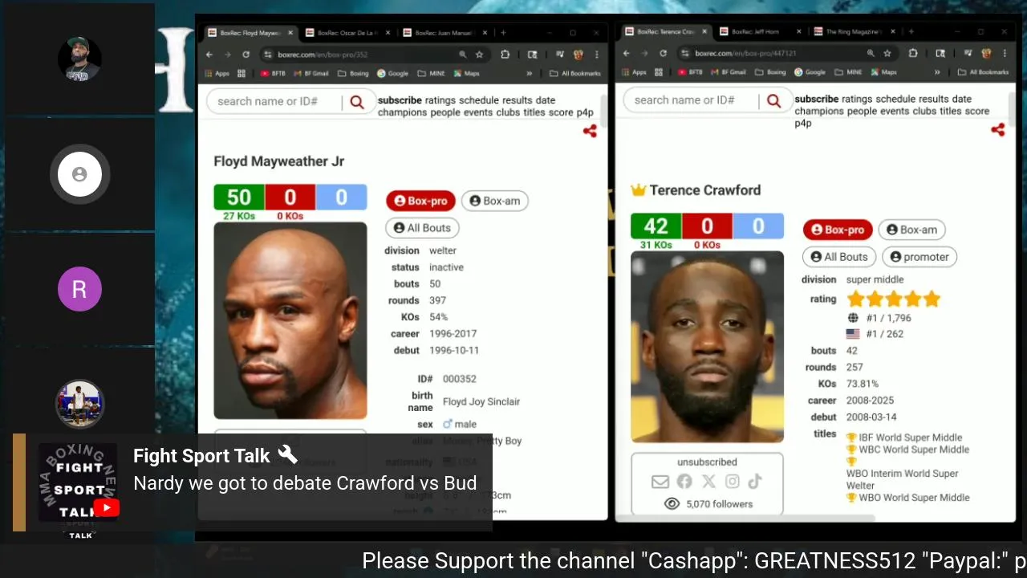The height and width of the screenshot is (578, 1027).
Task: Open the IBF World Super Middle title link
Action: [910, 438]
